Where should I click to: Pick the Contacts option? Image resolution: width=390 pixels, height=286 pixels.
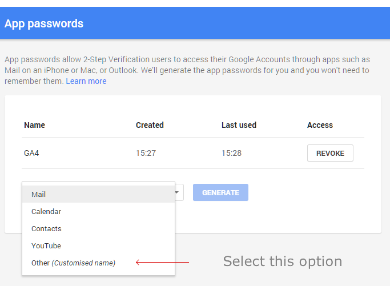(98, 228)
